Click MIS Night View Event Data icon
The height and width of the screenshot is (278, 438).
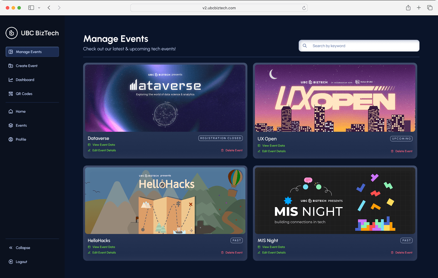(259, 247)
